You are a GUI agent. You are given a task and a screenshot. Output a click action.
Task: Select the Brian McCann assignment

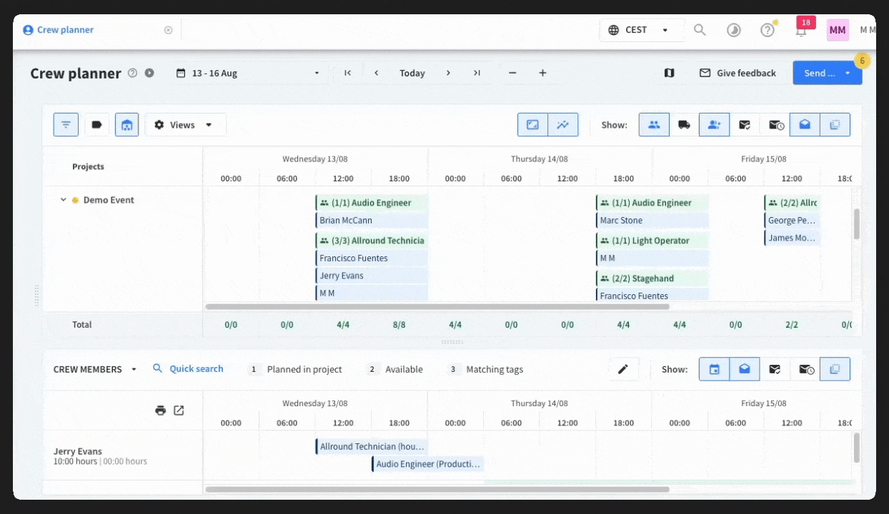click(372, 221)
